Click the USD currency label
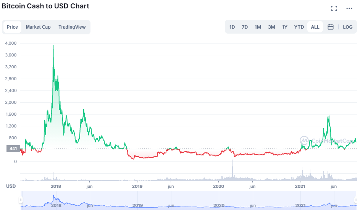 [11, 186]
